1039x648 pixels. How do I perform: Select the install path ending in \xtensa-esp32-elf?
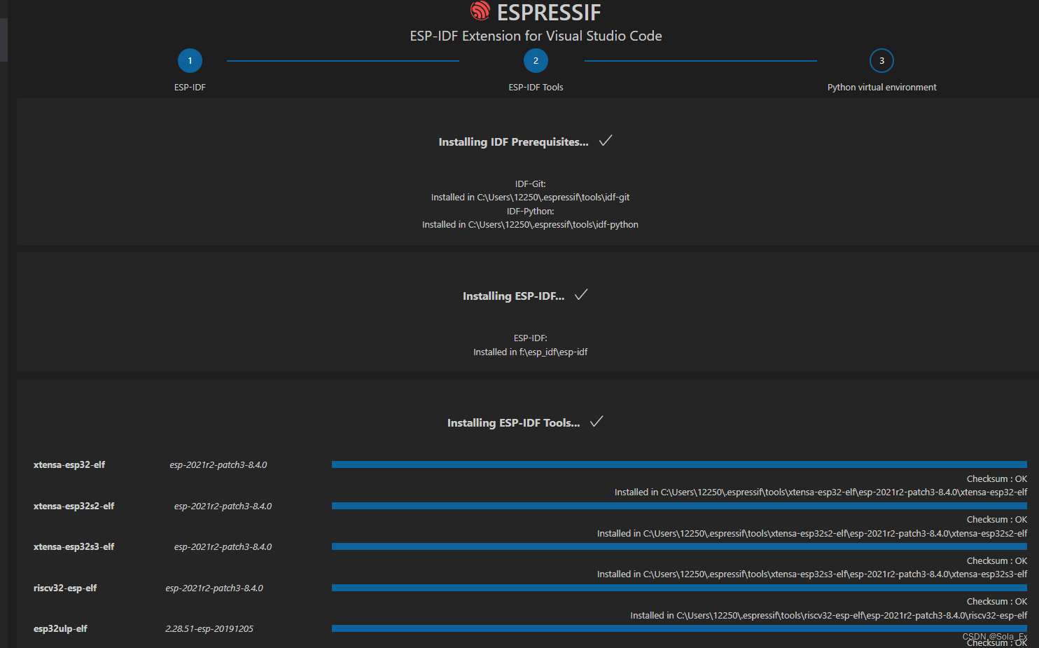coord(821,492)
